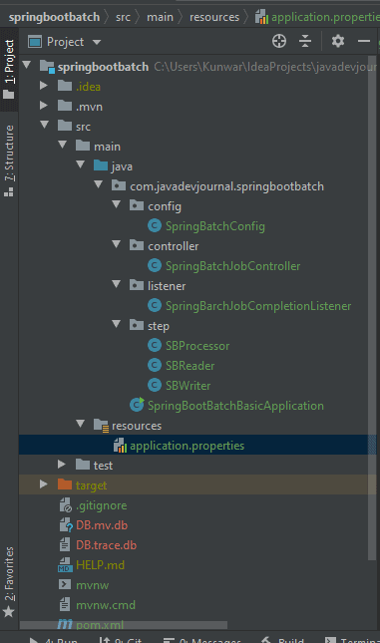The height and width of the screenshot is (643, 380).
Task: Collapse the main folder
Action: tap(63, 145)
